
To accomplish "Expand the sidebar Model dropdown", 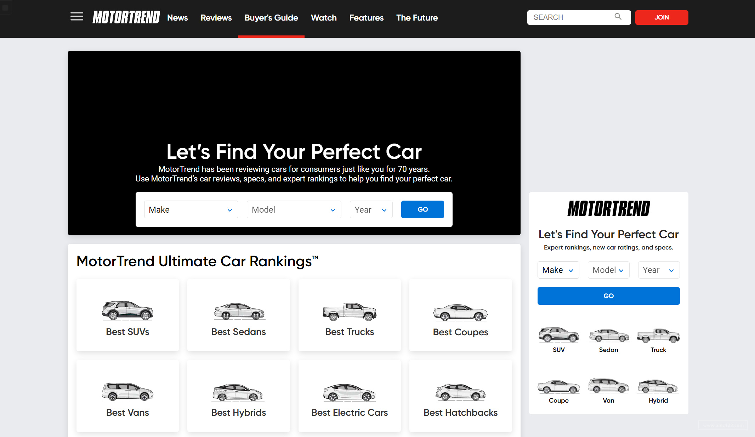I will point(608,270).
